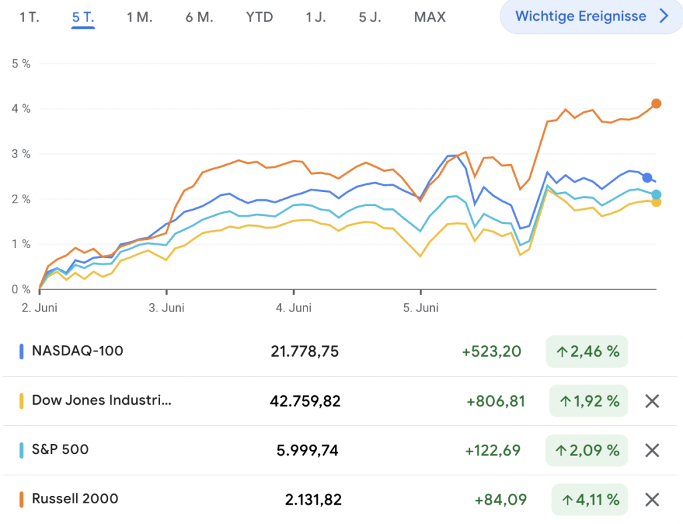
Task: Click the yellow Dow Jones endpoint dot
Action: (x=656, y=202)
